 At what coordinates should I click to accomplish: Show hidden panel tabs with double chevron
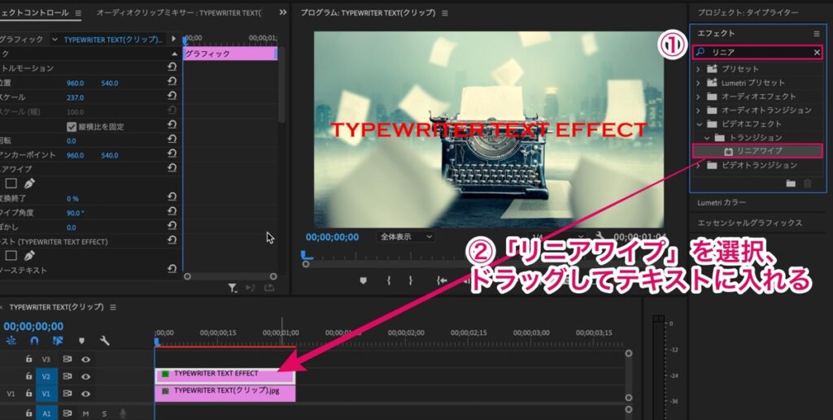pyautogui.click(x=282, y=12)
